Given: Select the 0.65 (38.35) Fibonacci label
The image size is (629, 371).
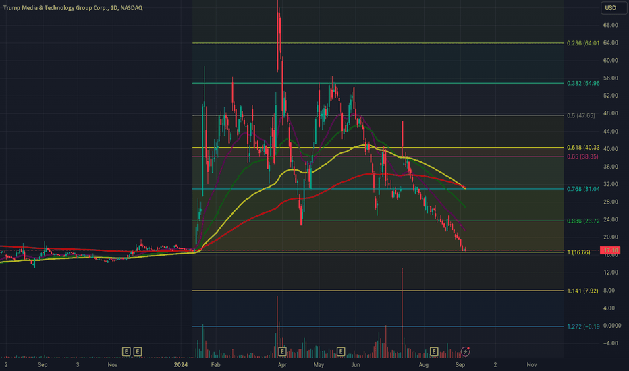Looking at the screenshot, I should pyautogui.click(x=582, y=156).
